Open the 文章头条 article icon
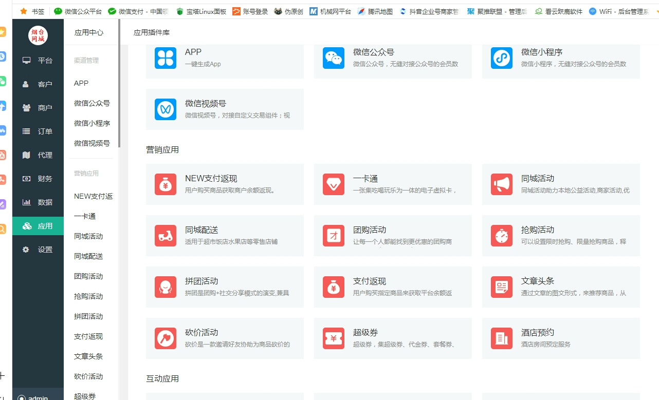659x400 pixels. tap(502, 287)
